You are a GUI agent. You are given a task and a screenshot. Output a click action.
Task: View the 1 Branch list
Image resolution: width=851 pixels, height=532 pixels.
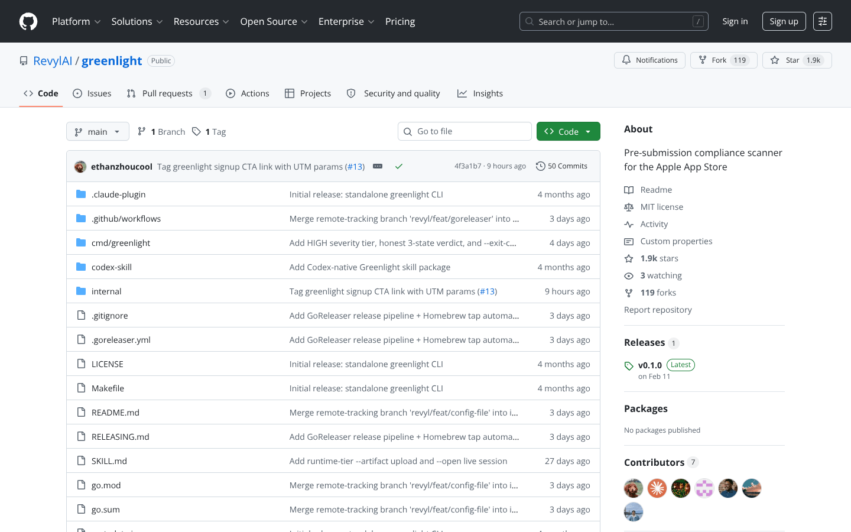coord(161,131)
